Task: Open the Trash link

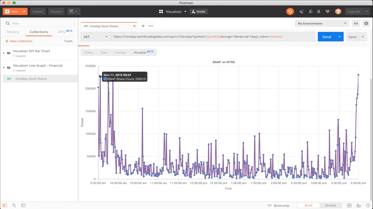Action: coord(68,41)
